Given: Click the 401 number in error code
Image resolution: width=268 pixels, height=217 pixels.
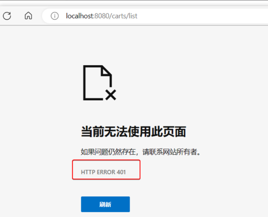Looking at the screenshot, I should point(121,172).
